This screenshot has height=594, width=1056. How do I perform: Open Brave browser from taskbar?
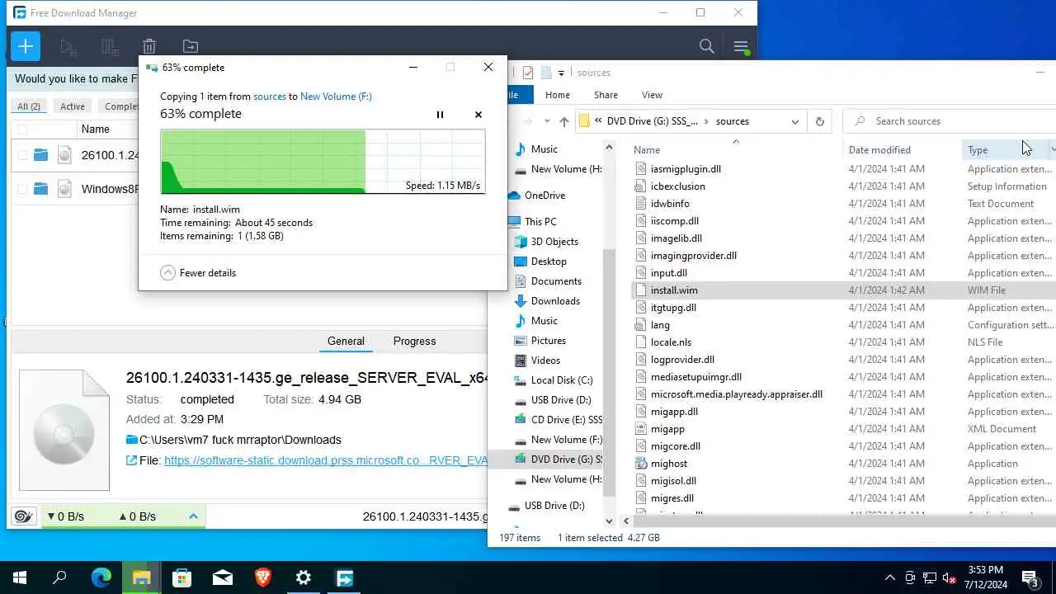coord(262,578)
